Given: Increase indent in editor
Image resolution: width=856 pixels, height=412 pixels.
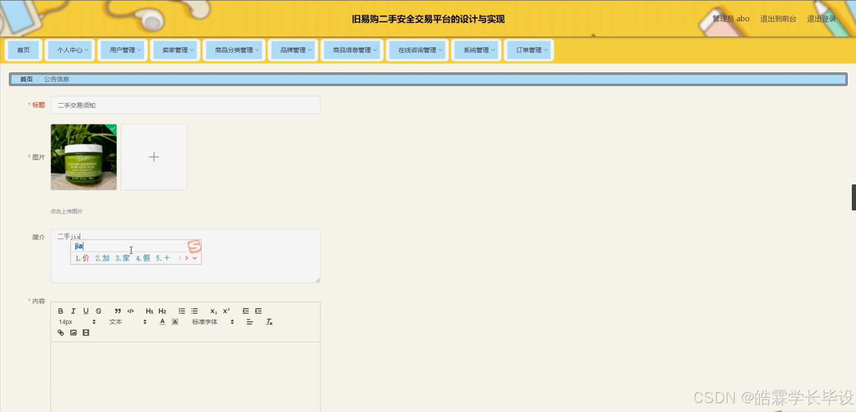Looking at the screenshot, I should (x=258, y=311).
